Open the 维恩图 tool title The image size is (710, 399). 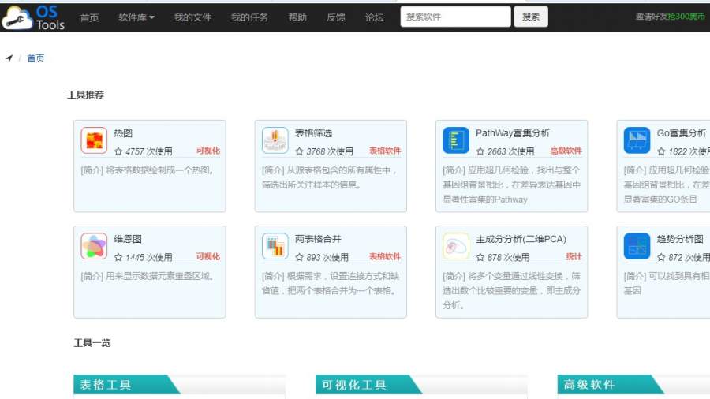[x=128, y=239]
